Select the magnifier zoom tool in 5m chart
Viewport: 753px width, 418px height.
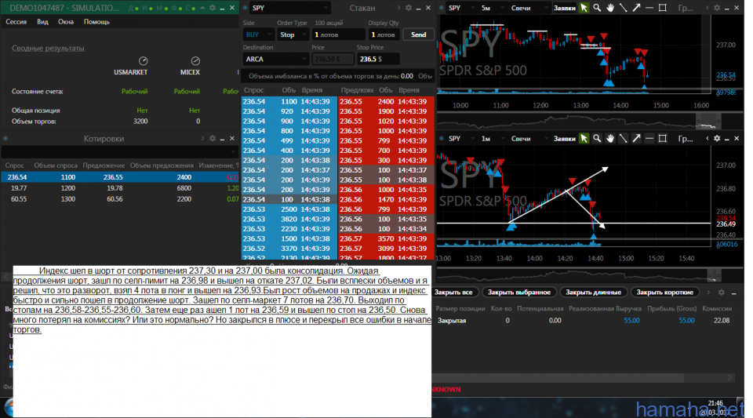pyautogui.click(x=597, y=8)
